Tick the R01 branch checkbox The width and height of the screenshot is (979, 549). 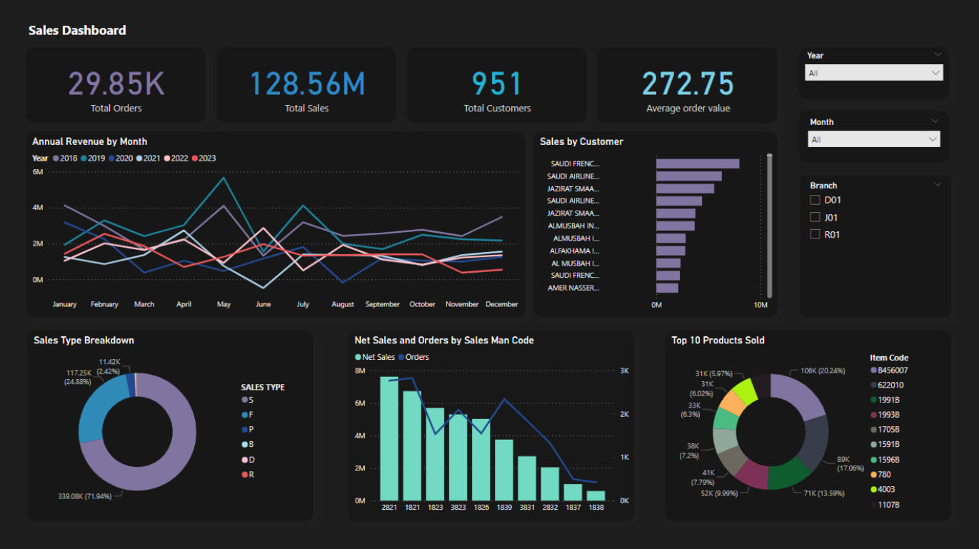[x=814, y=233]
